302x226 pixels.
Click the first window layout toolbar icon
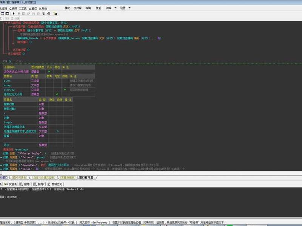tap(2, 14)
